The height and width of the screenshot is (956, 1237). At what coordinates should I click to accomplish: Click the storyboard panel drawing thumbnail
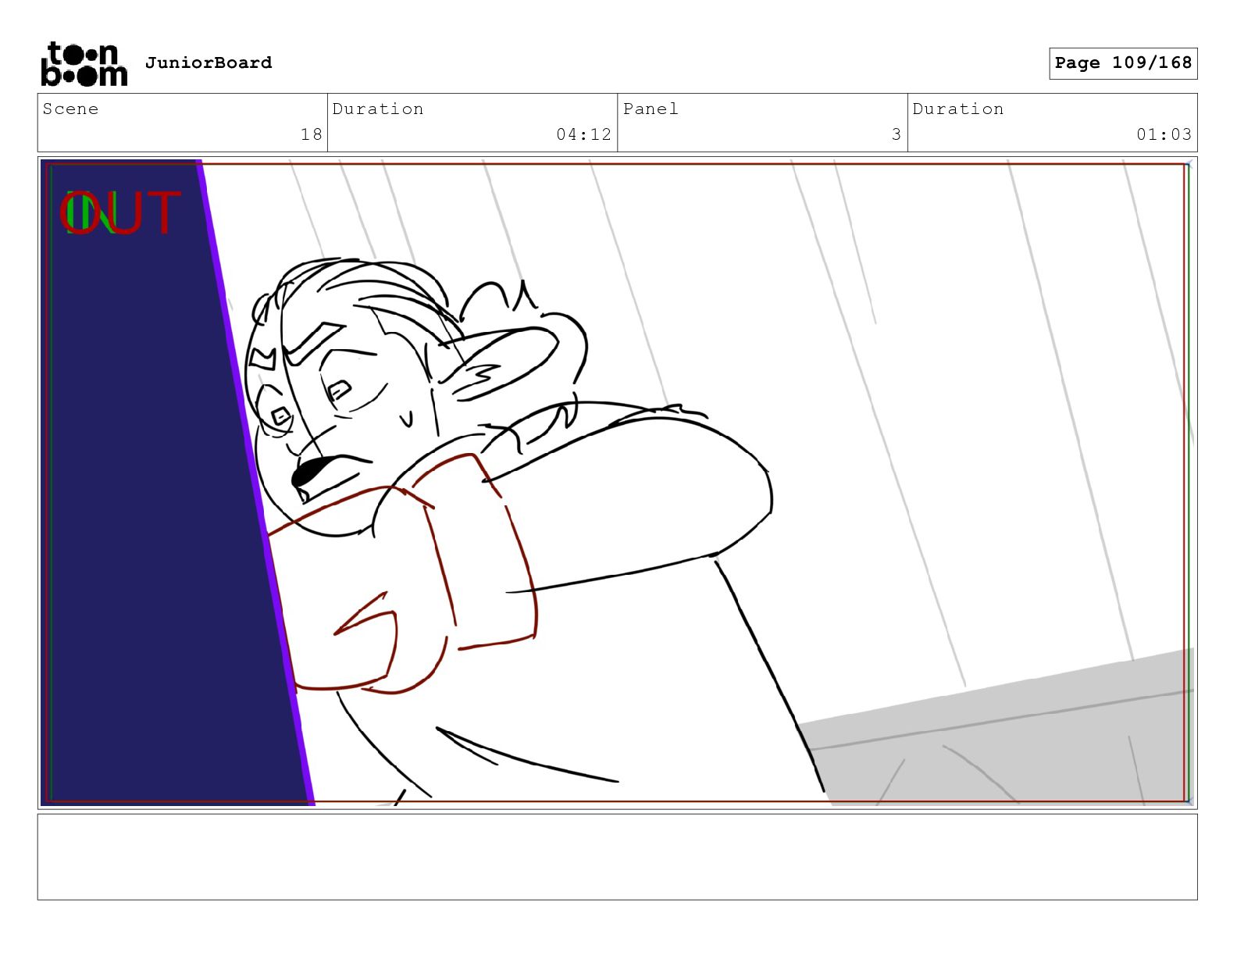tap(617, 483)
